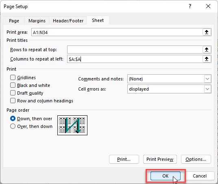Screen dimensions: 218x184
Task: Enable Row and column headings
Action: click(13, 101)
